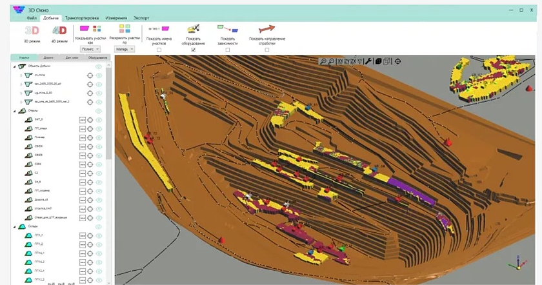The image size is (542, 285).
Task: Open the Транспортировка ribbon tab
Action: click(x=81, y=18)
